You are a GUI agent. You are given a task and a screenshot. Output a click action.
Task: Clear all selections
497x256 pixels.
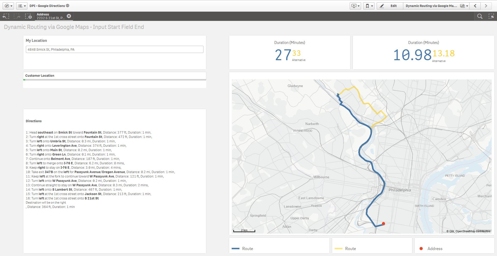(28, 16)
